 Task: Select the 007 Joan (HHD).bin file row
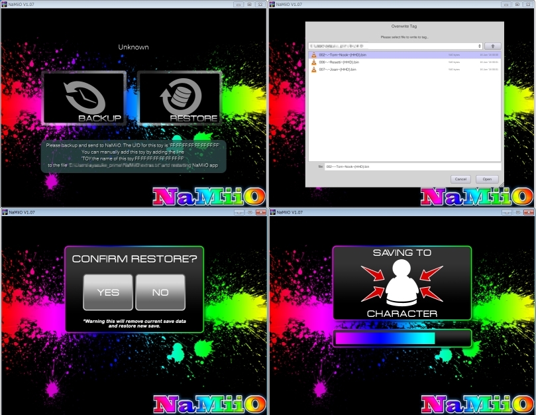pos(404,70)
